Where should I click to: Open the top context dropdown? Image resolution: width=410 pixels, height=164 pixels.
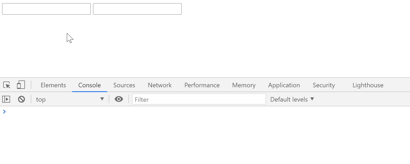point(70,99)
